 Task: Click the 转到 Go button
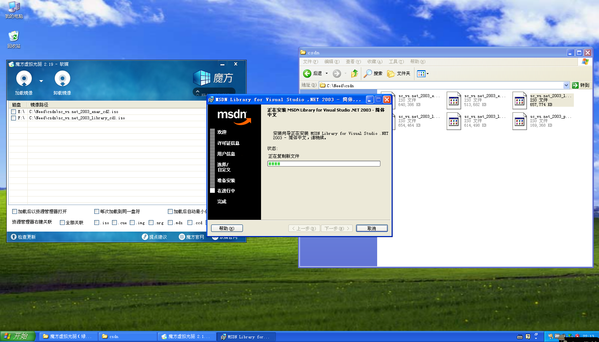(x=581, y=85)
